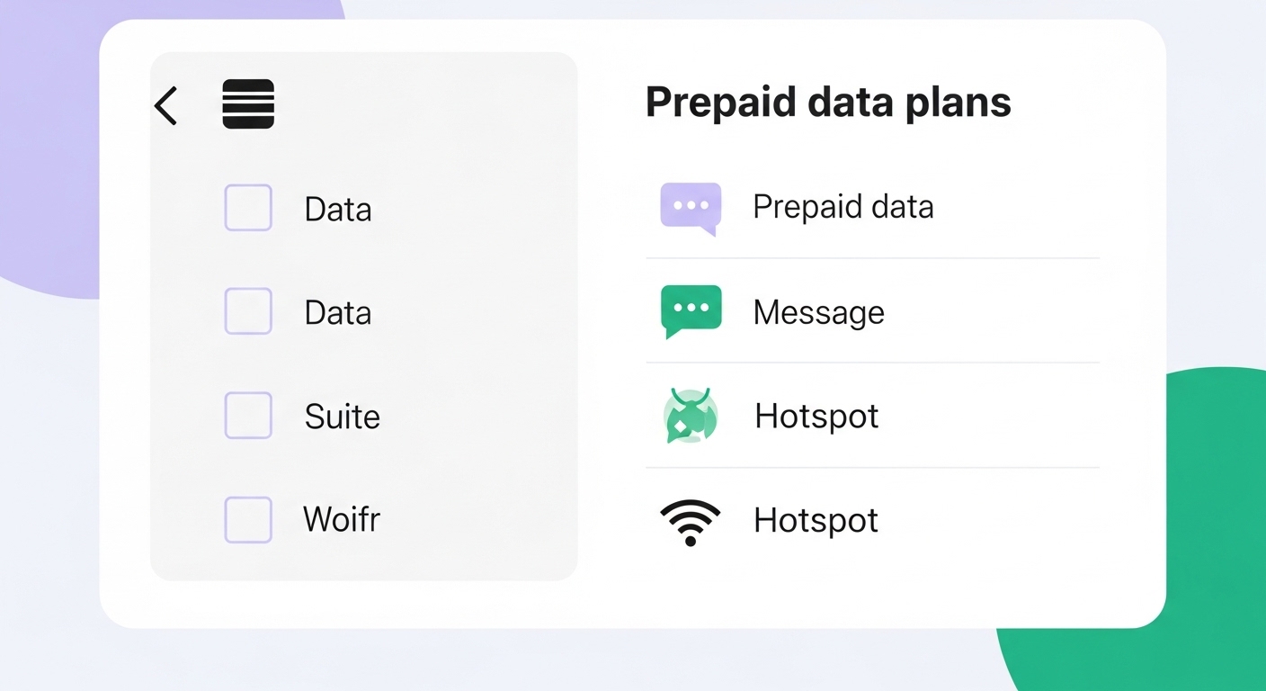1266x691 pixels.
Task: Tick the topmost Data checkbox
Action: pyautogui.click(x=248, y=208)
